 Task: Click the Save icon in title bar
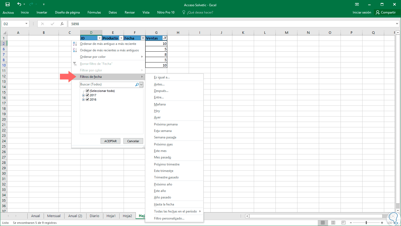pyautogui.click(x=8, y=4)
